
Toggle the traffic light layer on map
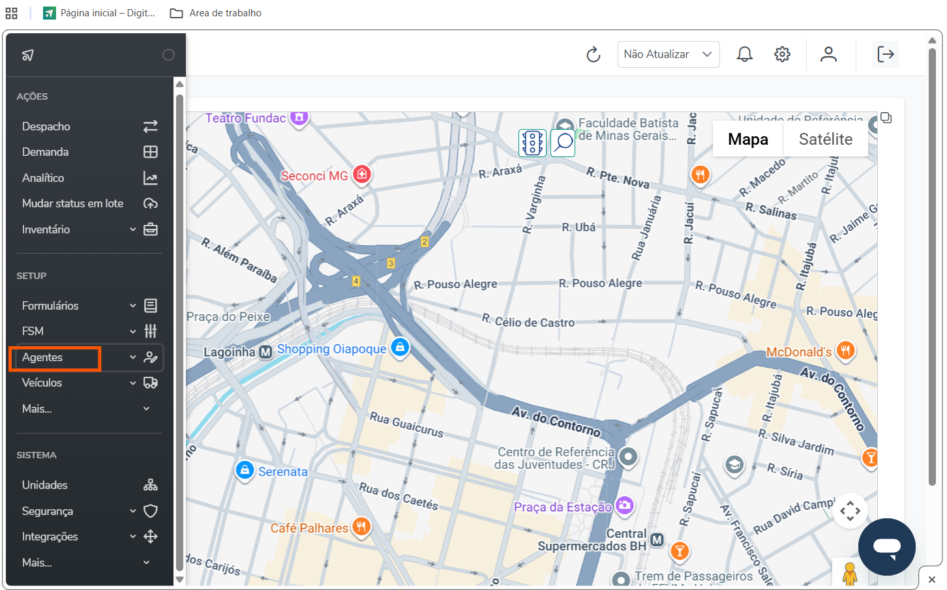[532, 143]
